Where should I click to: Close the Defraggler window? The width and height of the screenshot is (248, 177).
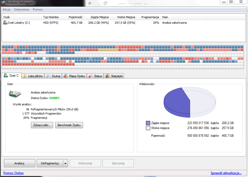pyautogui.click(x=241, y=2)
